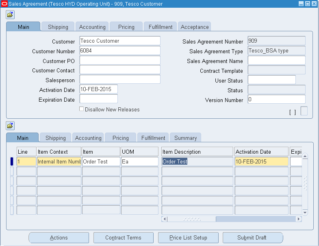Click the UOM cell Ea
The width and height of the screenshot is (319, 246).
tap(139, 161)
